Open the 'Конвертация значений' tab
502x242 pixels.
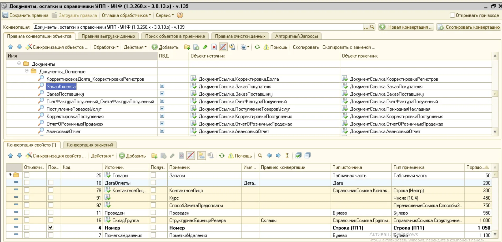(90, 145)
